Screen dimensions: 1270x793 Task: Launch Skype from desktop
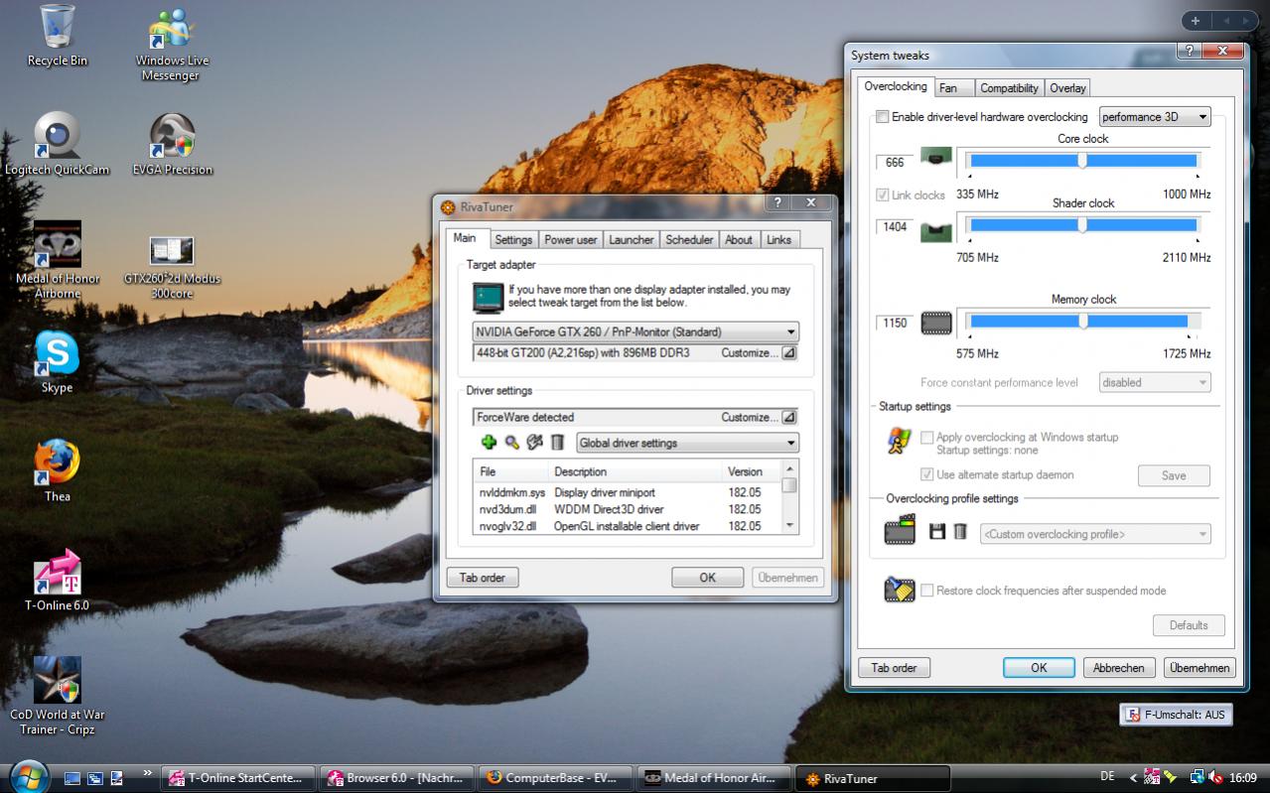pos(57,362)
